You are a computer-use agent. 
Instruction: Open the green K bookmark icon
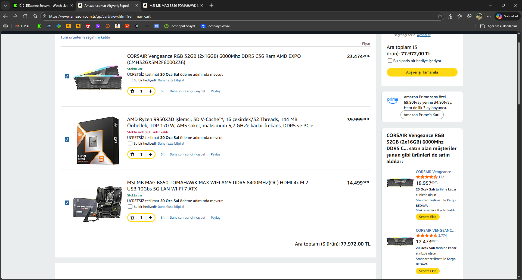(x=39, y=26)
